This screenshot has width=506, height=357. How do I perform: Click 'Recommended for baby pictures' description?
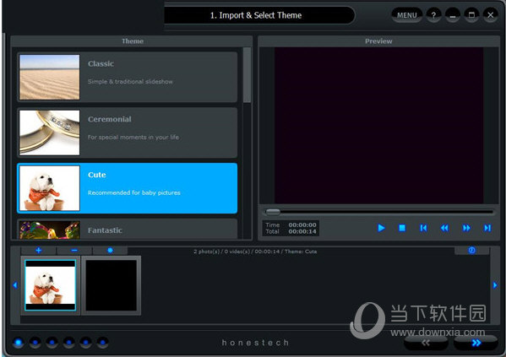(134, 192)
